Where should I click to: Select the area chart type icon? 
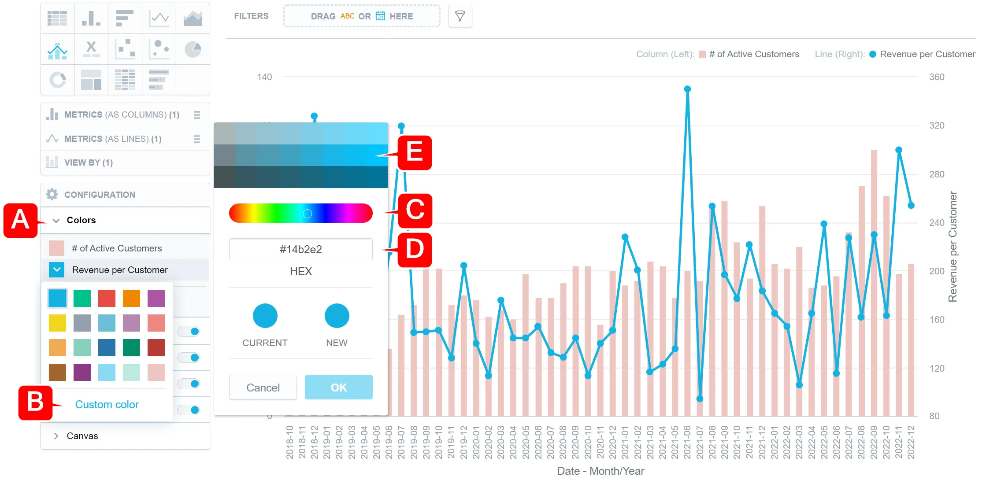(x=193, y=18)
